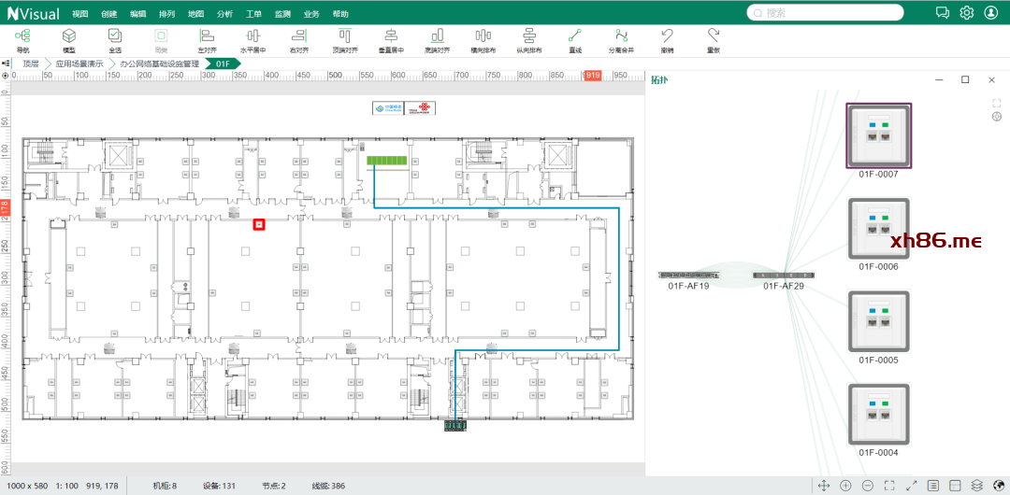1010x495 pixels.
Task: Open the 排列 menu
Action: (166, 14)
